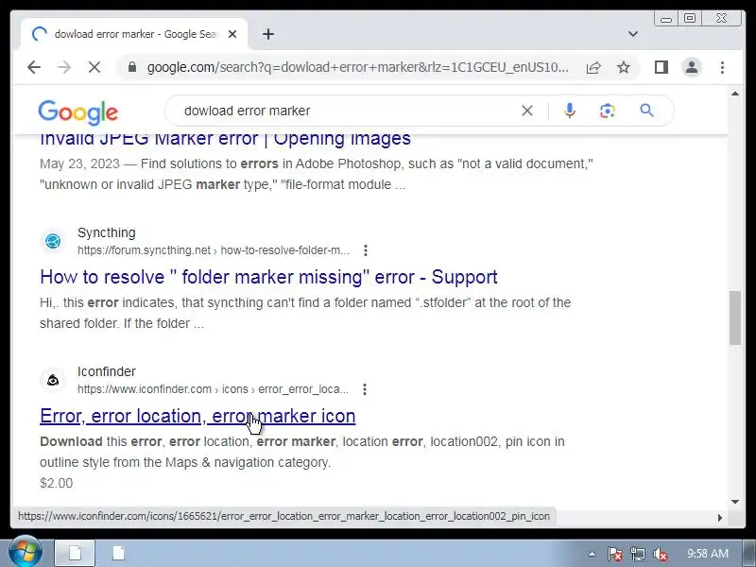
Task: Select the 'dowload error marker' Google tab
Action: [133, 34]
